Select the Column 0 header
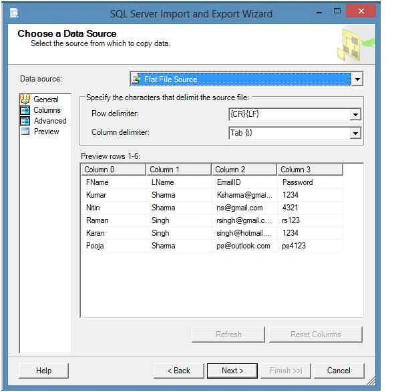This screenshot has height=392, width=398. pos(114,170)
